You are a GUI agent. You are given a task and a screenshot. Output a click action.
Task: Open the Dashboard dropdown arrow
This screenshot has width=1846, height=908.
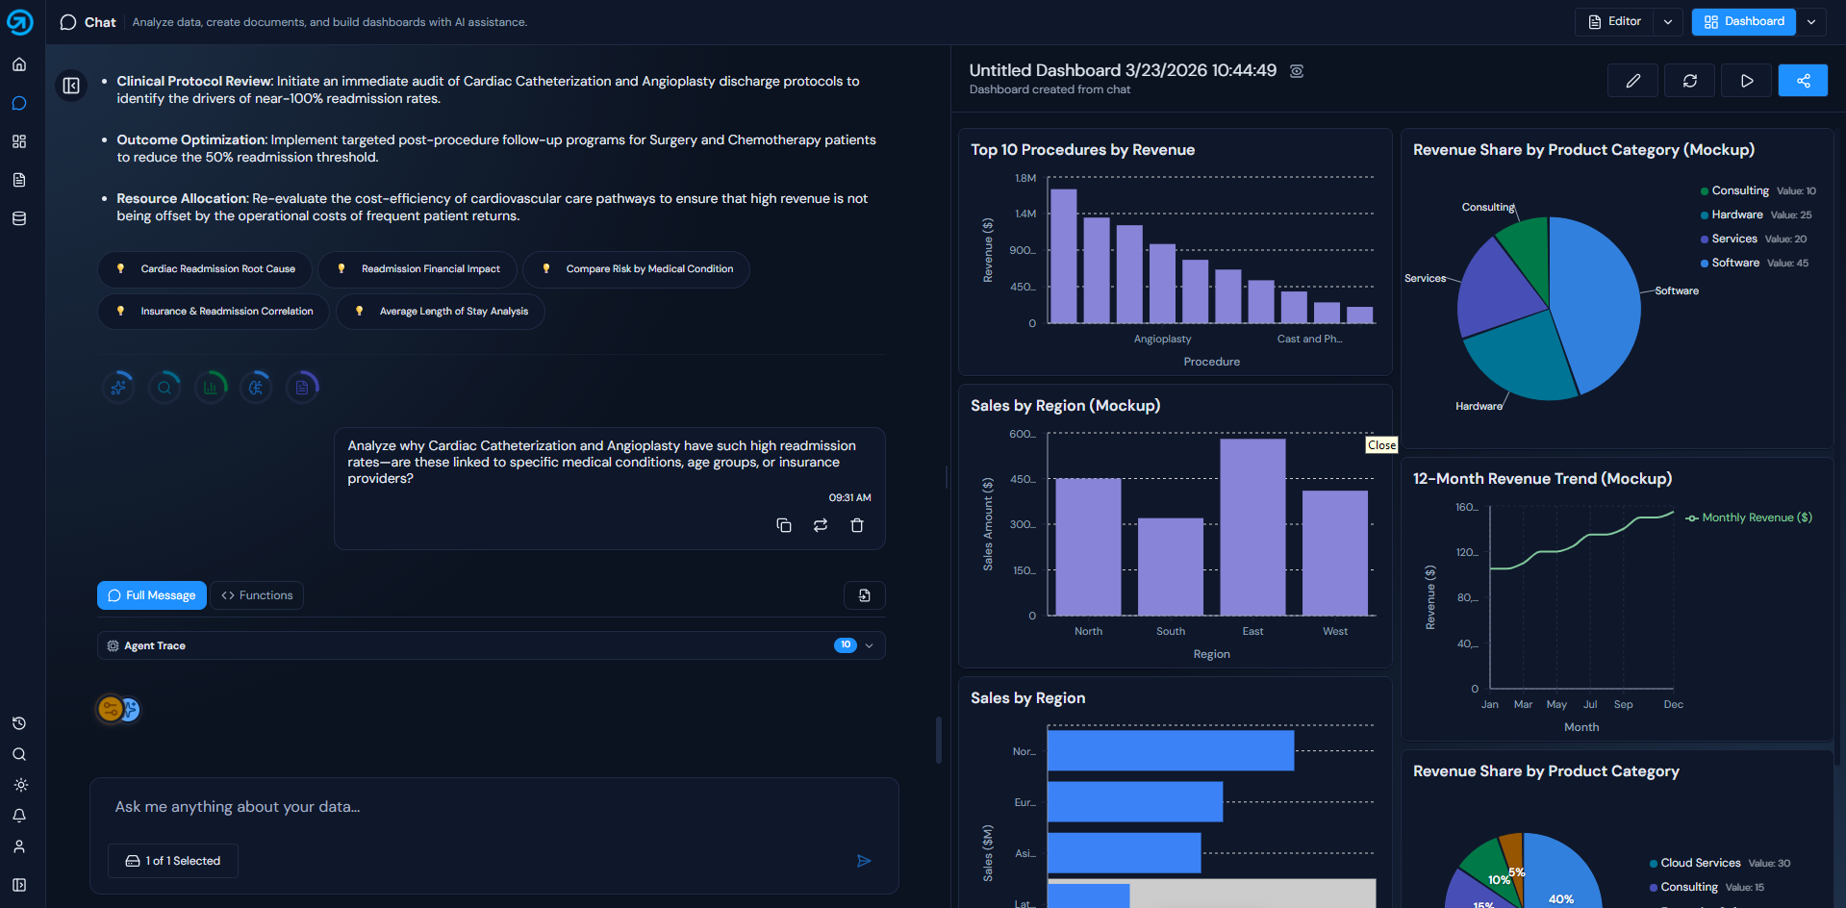click(1811, 21)
